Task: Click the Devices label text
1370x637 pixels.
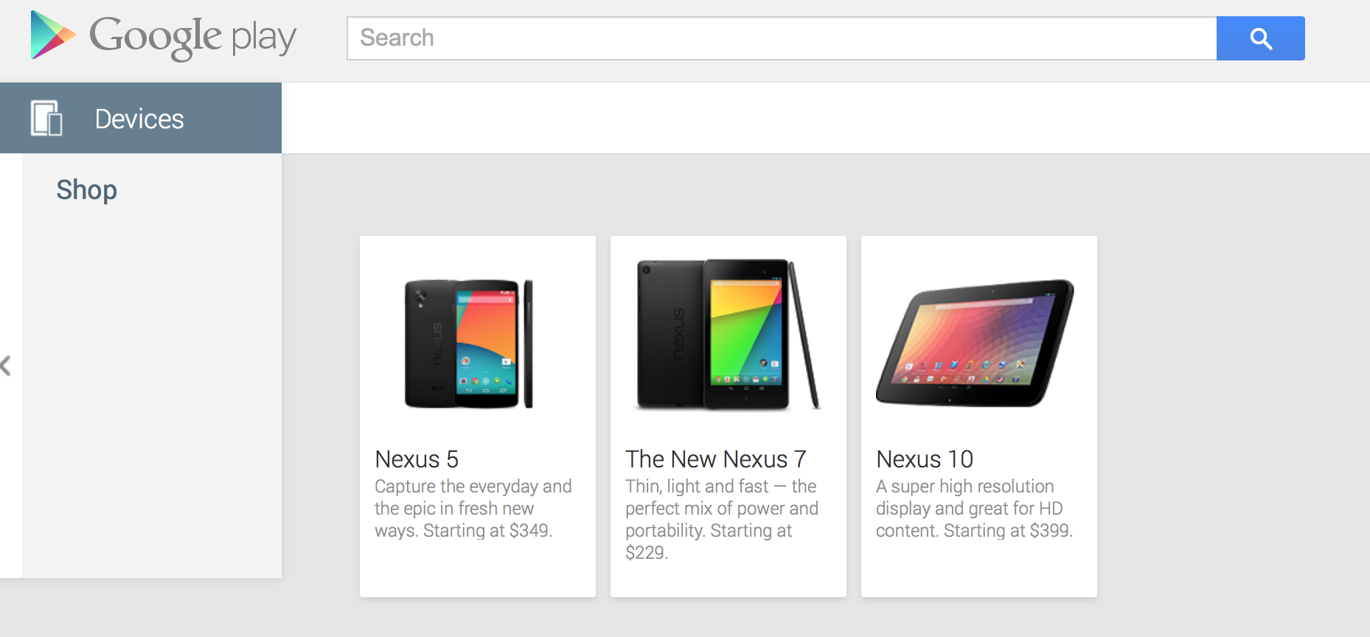Action: coord(140,119)
